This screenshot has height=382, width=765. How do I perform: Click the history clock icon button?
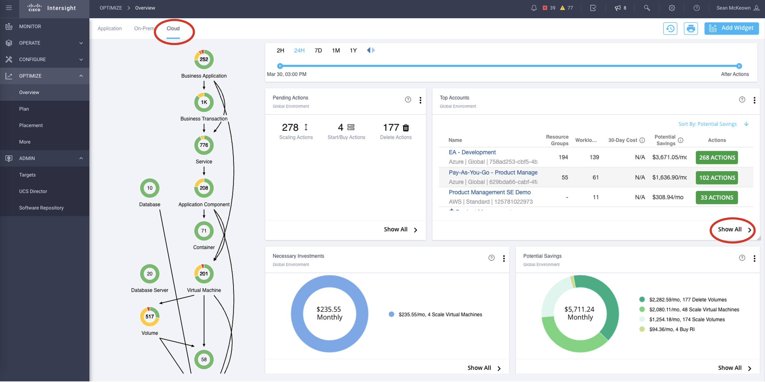pyautogui.click(x=670, y=28)
